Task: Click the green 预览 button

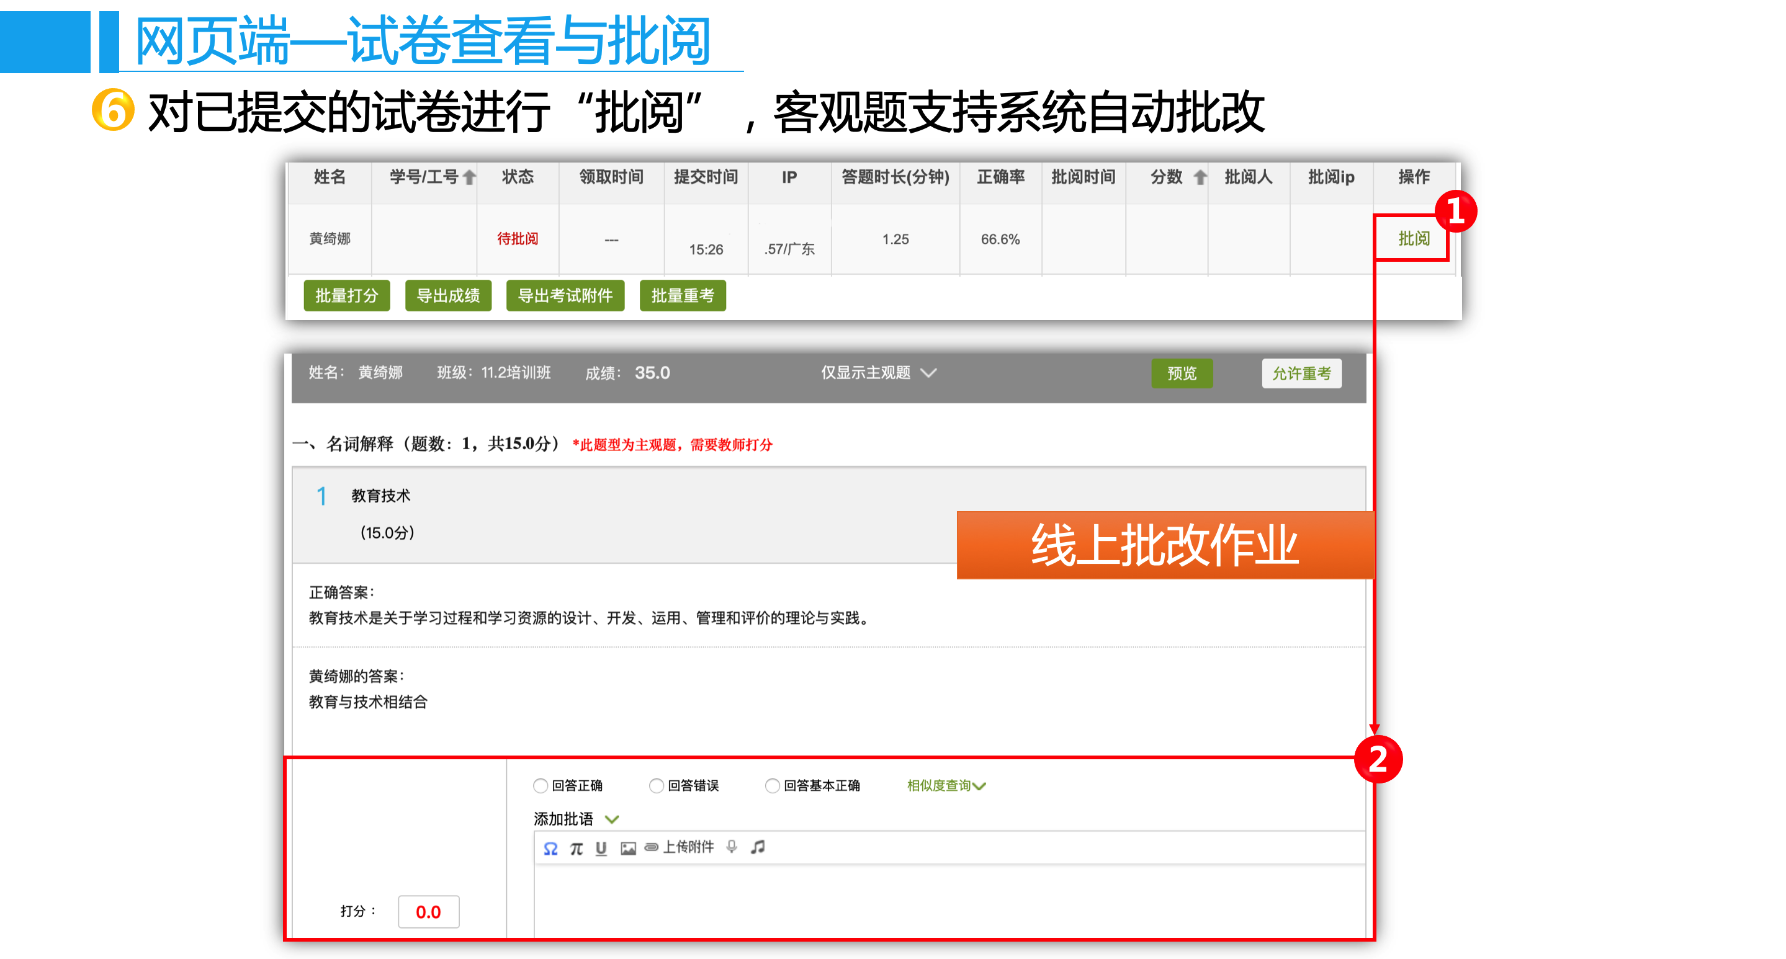Action: 1182,373
